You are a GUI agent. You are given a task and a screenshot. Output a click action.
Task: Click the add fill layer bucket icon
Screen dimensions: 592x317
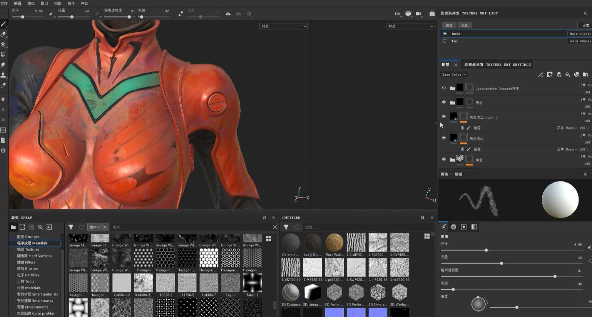coord(568,75)
